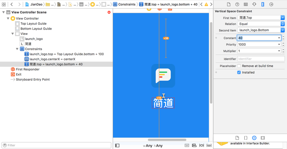Select 简道.top = launch_logo.bottom + 40 row
The height and width of the screenshot is (149, 287).
(x=56, y=64)
